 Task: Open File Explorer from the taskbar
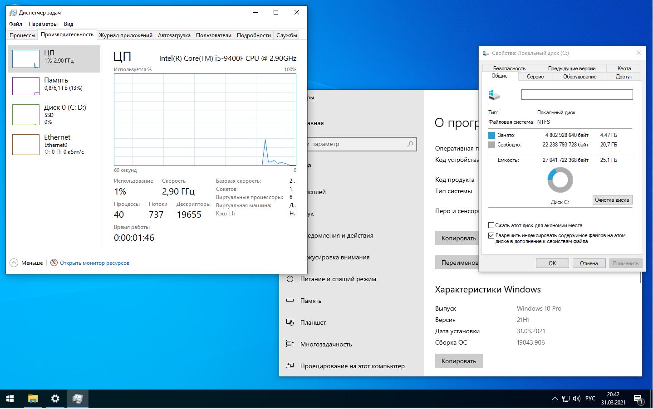point(33,399)
